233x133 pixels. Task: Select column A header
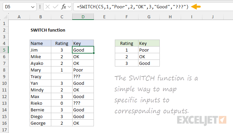(x=19, y=17)
